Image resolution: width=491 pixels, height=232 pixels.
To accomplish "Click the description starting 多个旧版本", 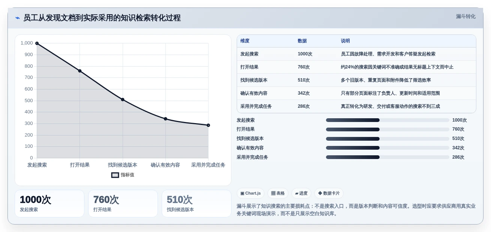I will (x=386, y=80).
